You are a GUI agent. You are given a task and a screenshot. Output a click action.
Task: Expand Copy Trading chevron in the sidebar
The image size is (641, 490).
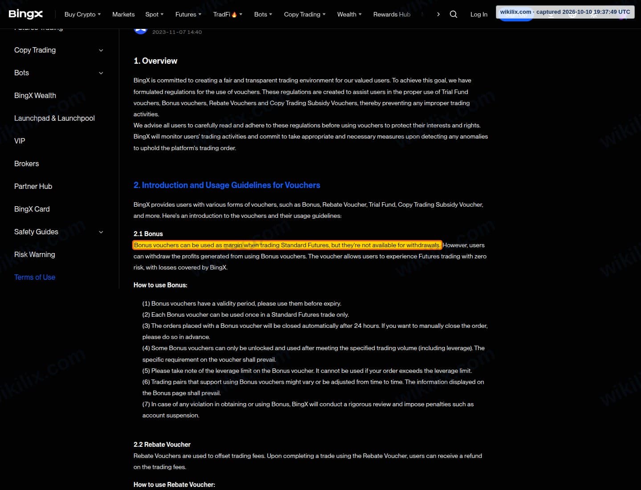pos(101,50)
